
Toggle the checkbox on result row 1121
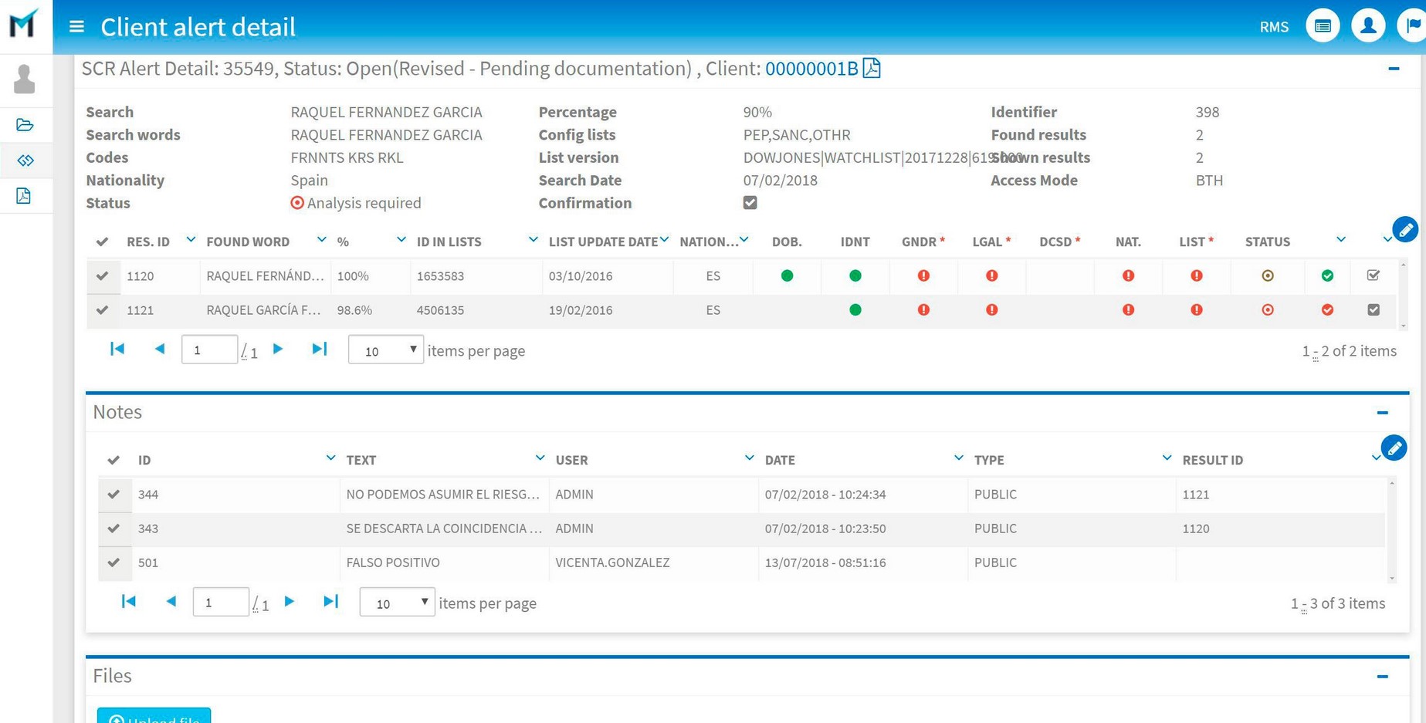pyautogui.click(x=1373, y=309)
